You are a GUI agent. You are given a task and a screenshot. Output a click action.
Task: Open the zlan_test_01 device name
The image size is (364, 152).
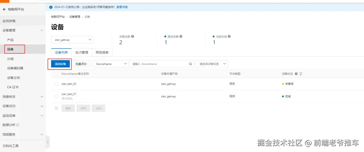click(x=69, y=94)
